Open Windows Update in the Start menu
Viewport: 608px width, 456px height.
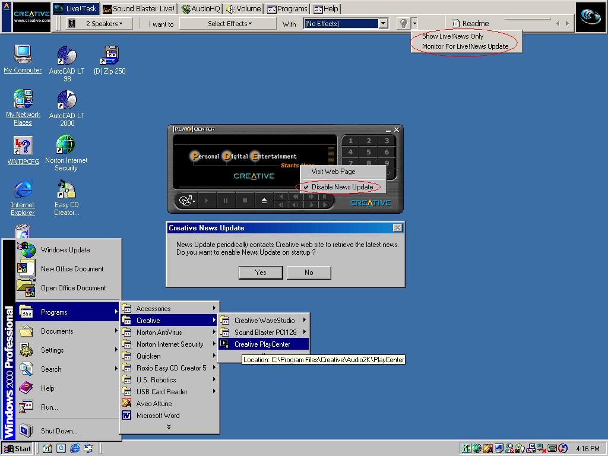[68, 250]
